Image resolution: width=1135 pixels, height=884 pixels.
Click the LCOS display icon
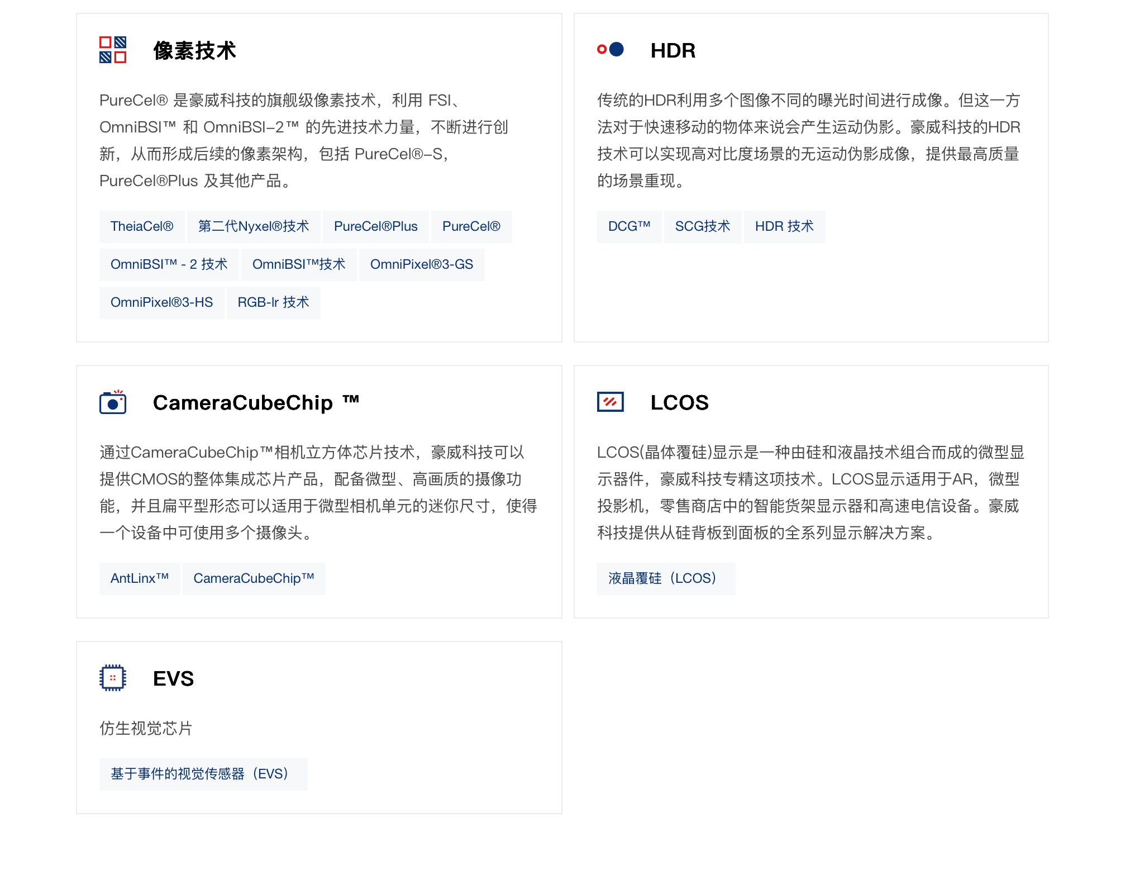coord(611,402)
